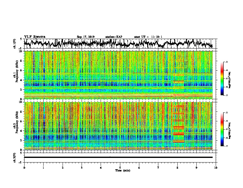
Task: Click the "station=KAP" label
Action: (x=114, y=37)
